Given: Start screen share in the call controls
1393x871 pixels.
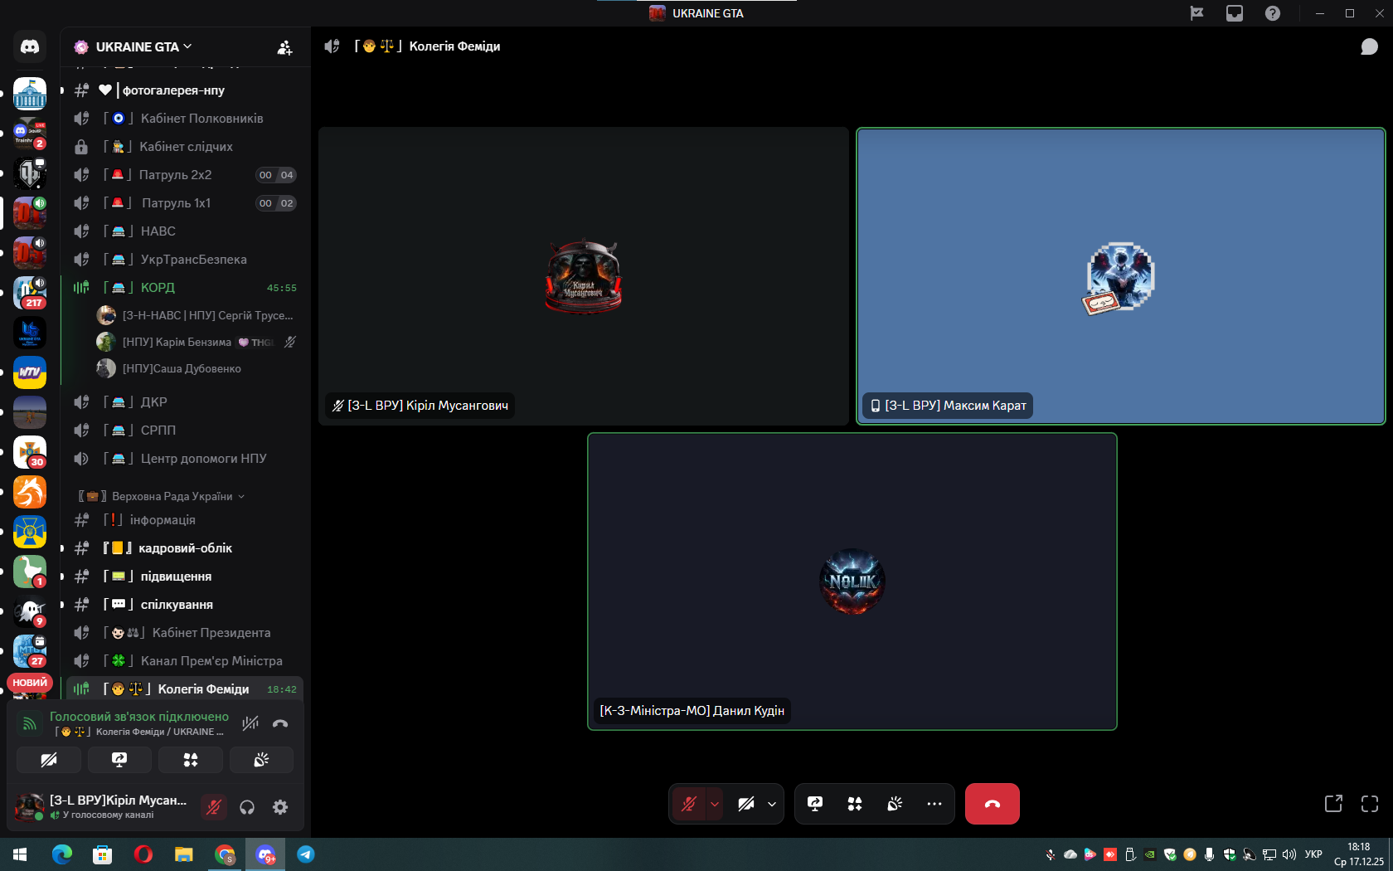Looking at the screenshot, I should pos(815,804).
